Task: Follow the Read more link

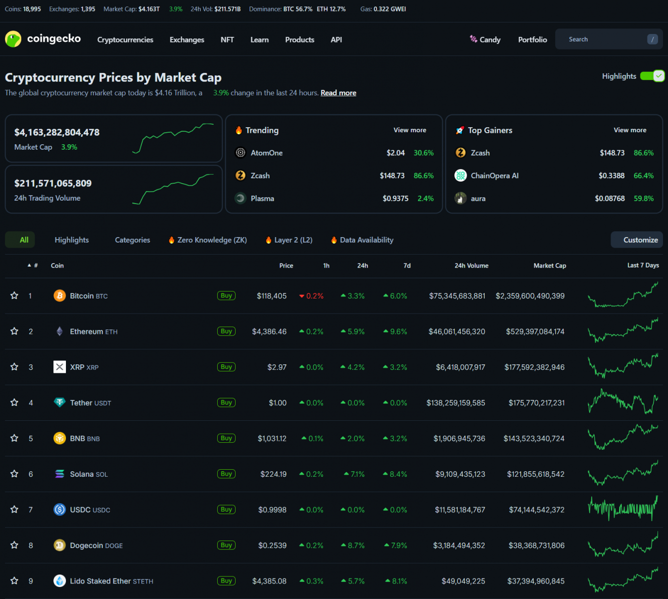Action: point(338,93)
